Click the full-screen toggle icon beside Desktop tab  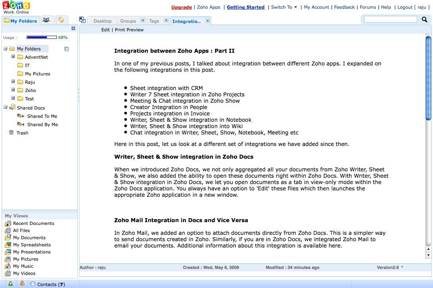82,20
